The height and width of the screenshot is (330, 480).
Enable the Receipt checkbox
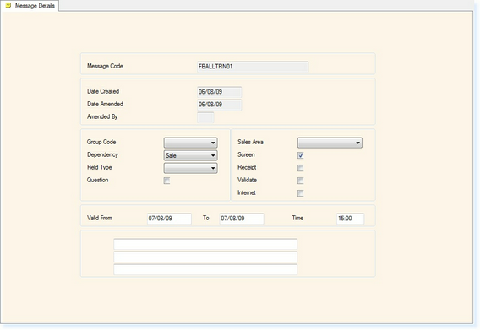click(x=301, y=168)
